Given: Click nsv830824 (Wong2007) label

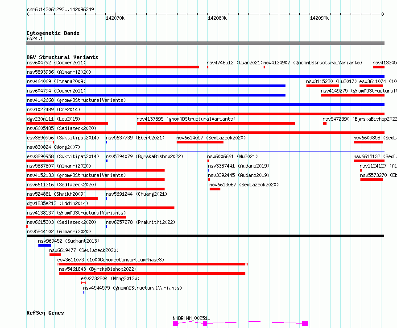Looking at the screenshot, I should (54, 147).
